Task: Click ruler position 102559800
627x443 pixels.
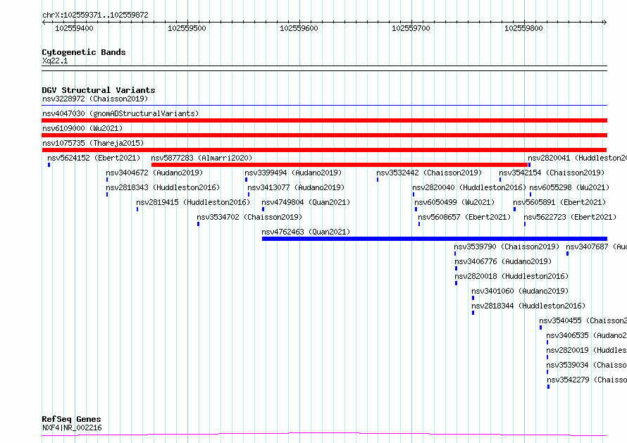Action: pyautogui.click(x=523, y=28)
